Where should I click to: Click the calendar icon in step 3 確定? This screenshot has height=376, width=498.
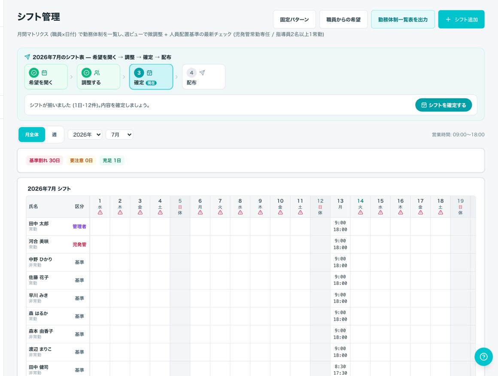(x=149, y=73)
